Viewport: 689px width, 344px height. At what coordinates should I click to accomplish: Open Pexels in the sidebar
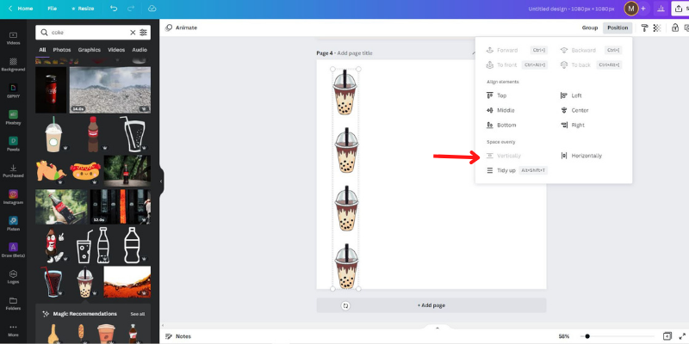[x=13, y=144]
